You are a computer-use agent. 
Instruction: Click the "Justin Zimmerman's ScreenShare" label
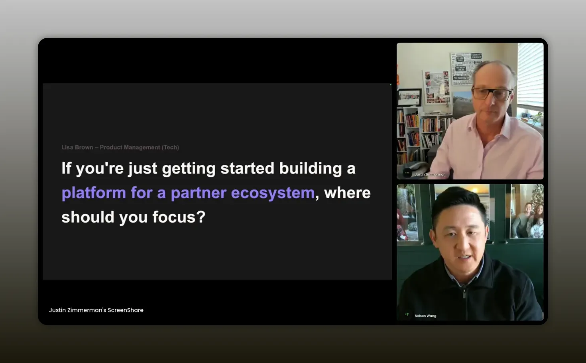coord(96,310)
